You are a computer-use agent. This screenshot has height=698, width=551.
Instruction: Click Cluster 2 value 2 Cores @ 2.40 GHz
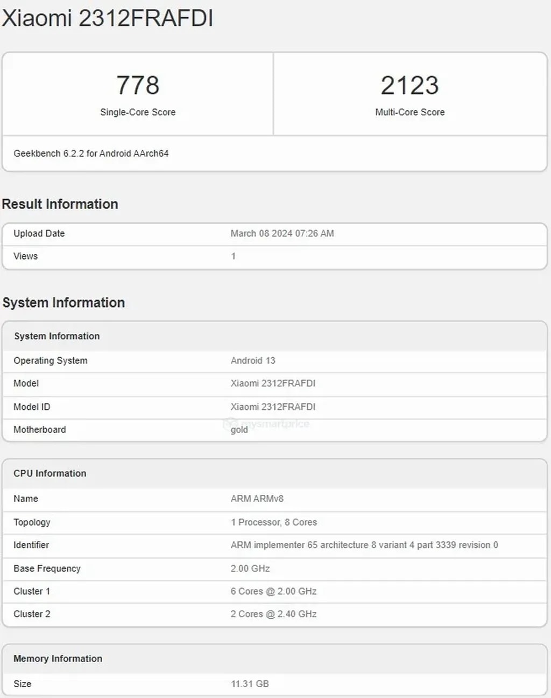pyautogui.click(x=273, y=613)
